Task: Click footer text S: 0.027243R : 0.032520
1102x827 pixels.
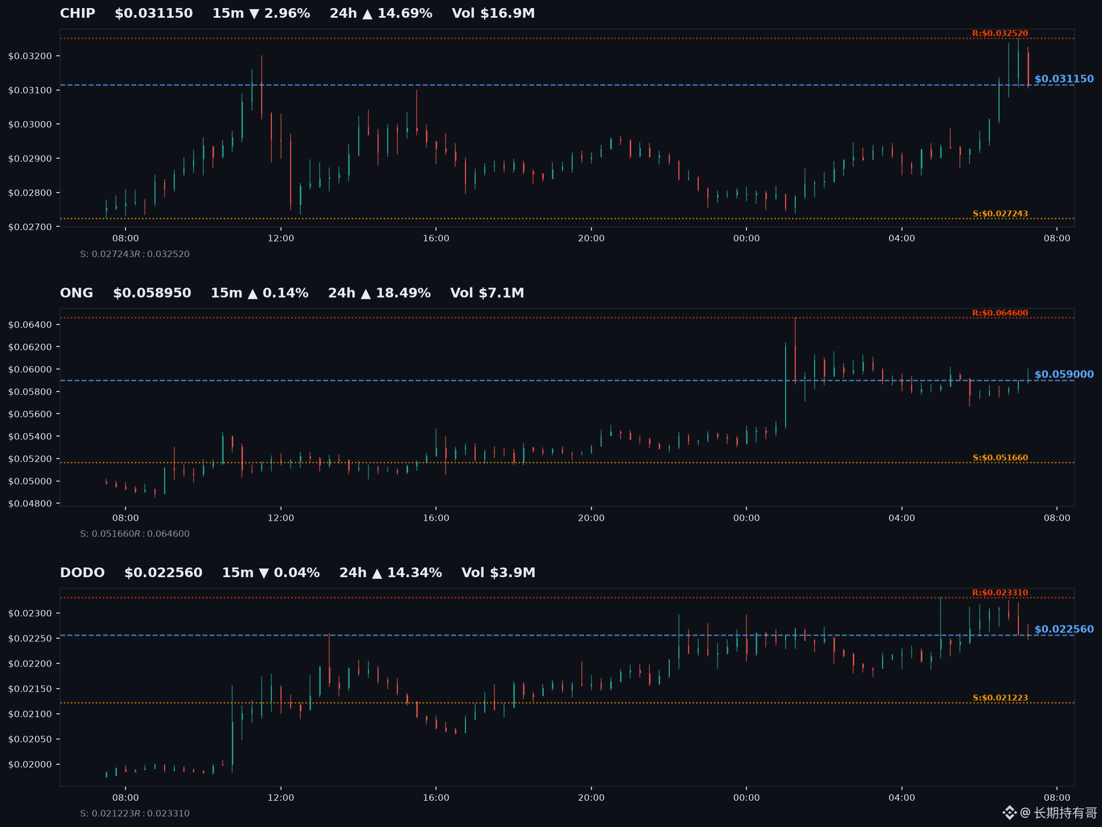Action: click(x=135, y=254)
